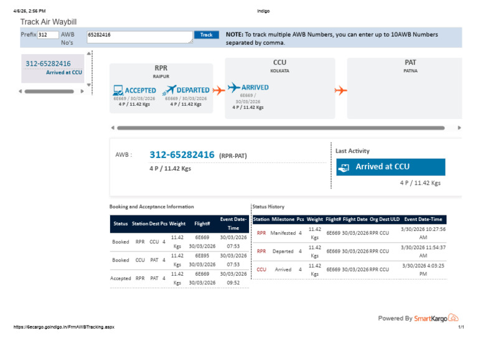
Task: Click red CCU station in Status History
Action: 261,270
